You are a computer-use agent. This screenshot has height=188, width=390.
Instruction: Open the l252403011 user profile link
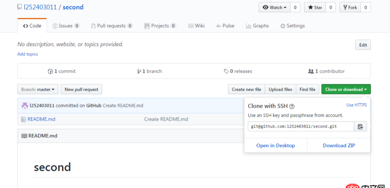point(40,7)
